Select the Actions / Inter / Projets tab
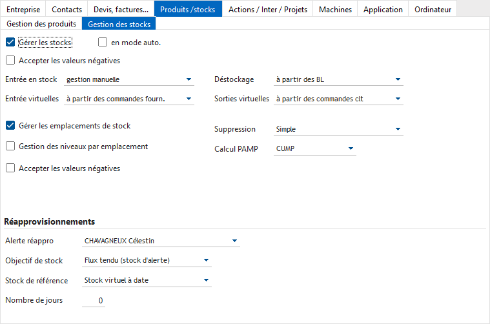The height and width of the screenshot is (324, 490). coord(268,9)
